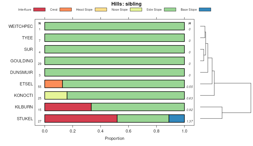Select the GOULDING row label
Screen dimensions: 253x146
(x=22, y=61)
